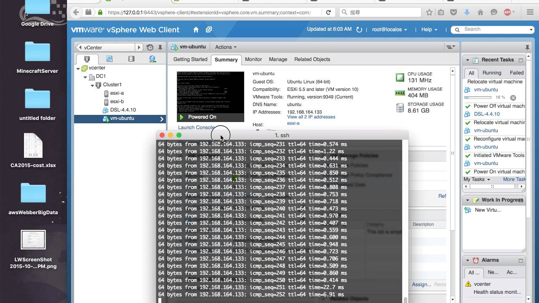Switch to Hosts and Clusters inventory tab
Image resolution: width=539 pixels, height=303 pixels.
(87, 59)
